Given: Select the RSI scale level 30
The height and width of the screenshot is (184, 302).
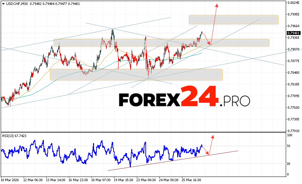Looking at the screenshot, I should [x=288, y=164].
